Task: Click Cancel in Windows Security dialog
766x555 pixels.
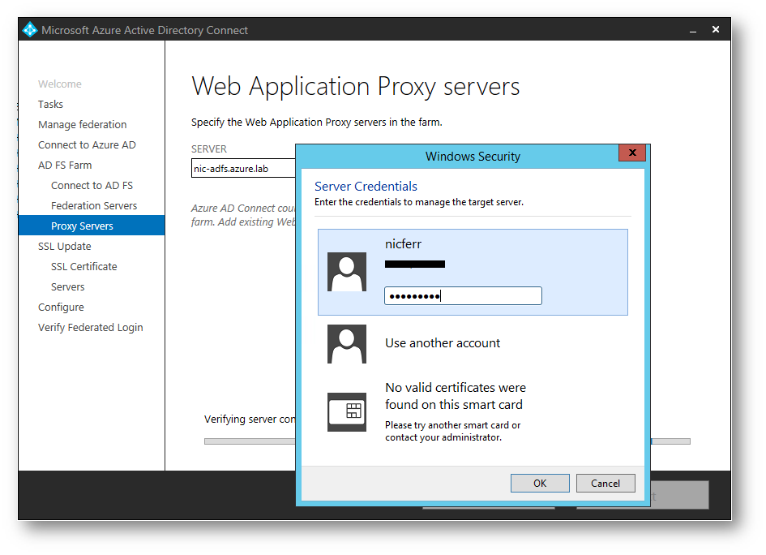Action: 606,483
